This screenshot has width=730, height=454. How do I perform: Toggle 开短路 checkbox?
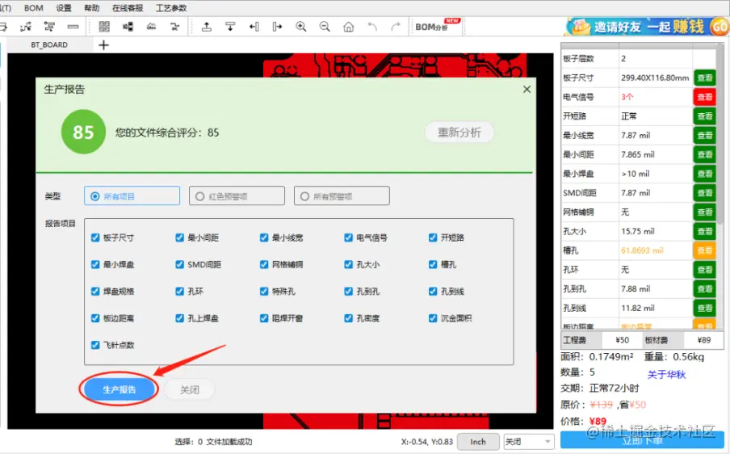pos(433,238)
